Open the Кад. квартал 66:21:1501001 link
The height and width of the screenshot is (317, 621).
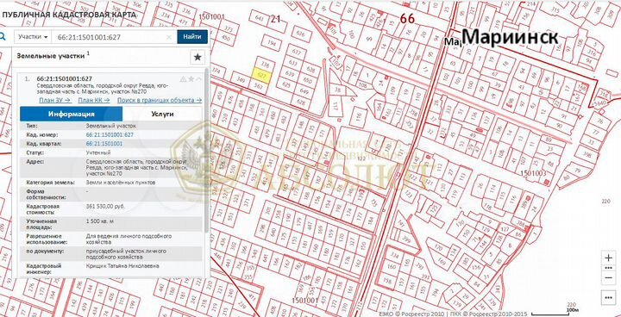tap(104, 143)
